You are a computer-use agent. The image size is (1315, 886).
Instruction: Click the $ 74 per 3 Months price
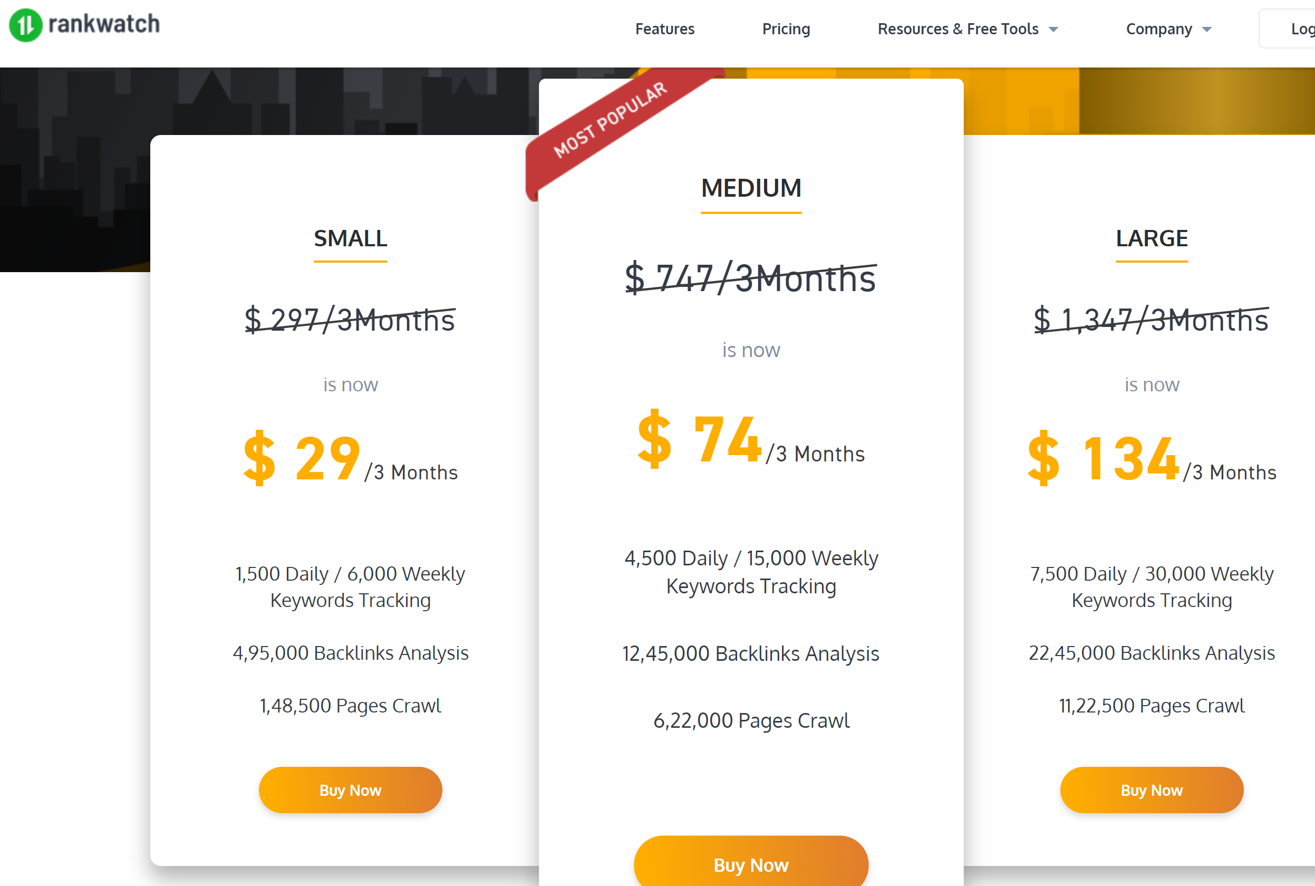click(751, 441)
